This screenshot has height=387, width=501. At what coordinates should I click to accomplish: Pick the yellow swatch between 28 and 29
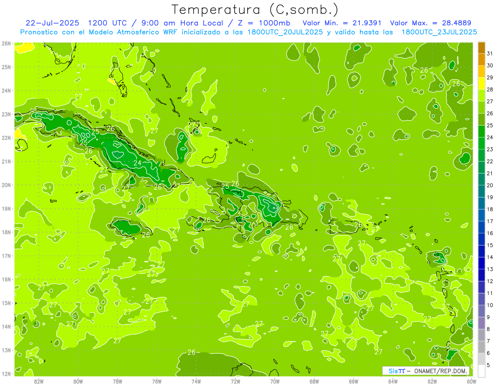click(x=481, y=83)
